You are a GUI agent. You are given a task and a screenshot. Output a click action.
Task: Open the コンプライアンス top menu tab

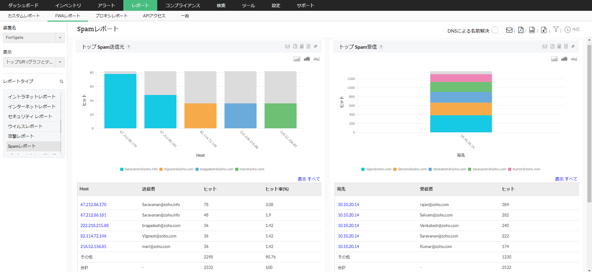tap(183, 6)
